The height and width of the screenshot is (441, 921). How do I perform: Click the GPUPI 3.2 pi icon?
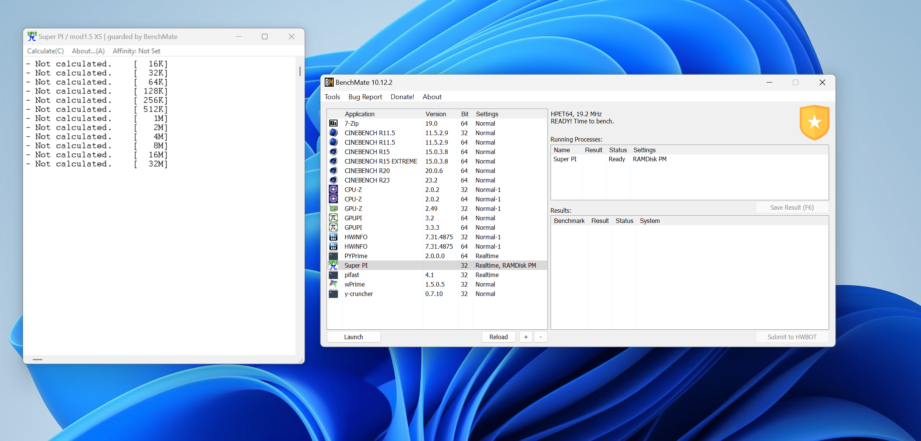pos(333,218)
